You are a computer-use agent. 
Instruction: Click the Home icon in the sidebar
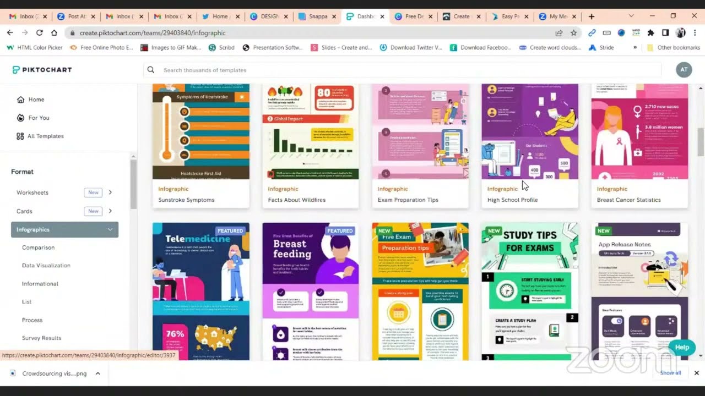click(20, 100)
